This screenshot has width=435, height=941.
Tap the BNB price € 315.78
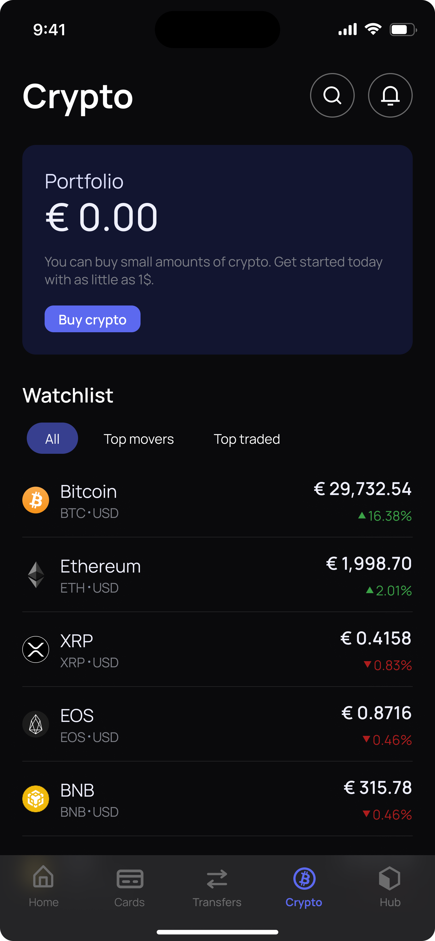377,787
